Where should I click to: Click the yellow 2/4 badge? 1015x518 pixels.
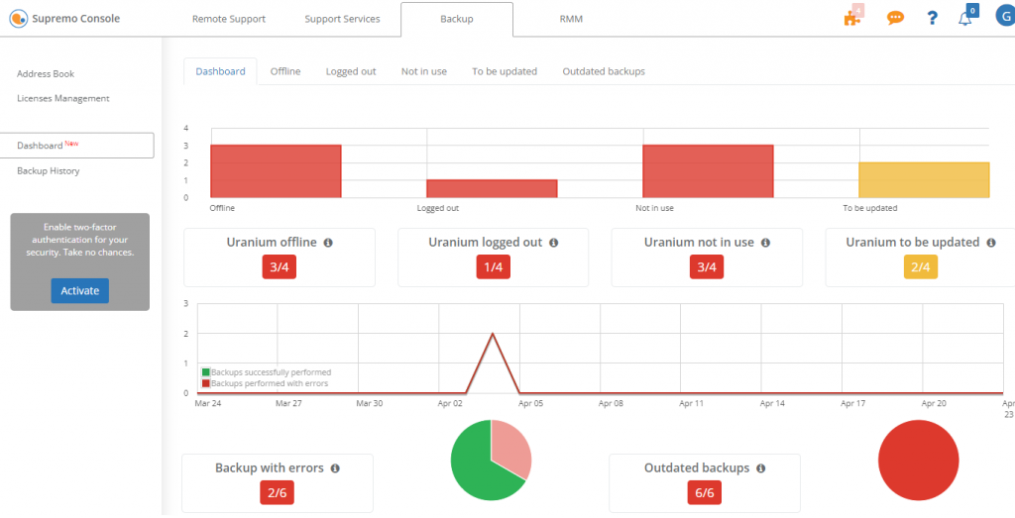point(921,267)
